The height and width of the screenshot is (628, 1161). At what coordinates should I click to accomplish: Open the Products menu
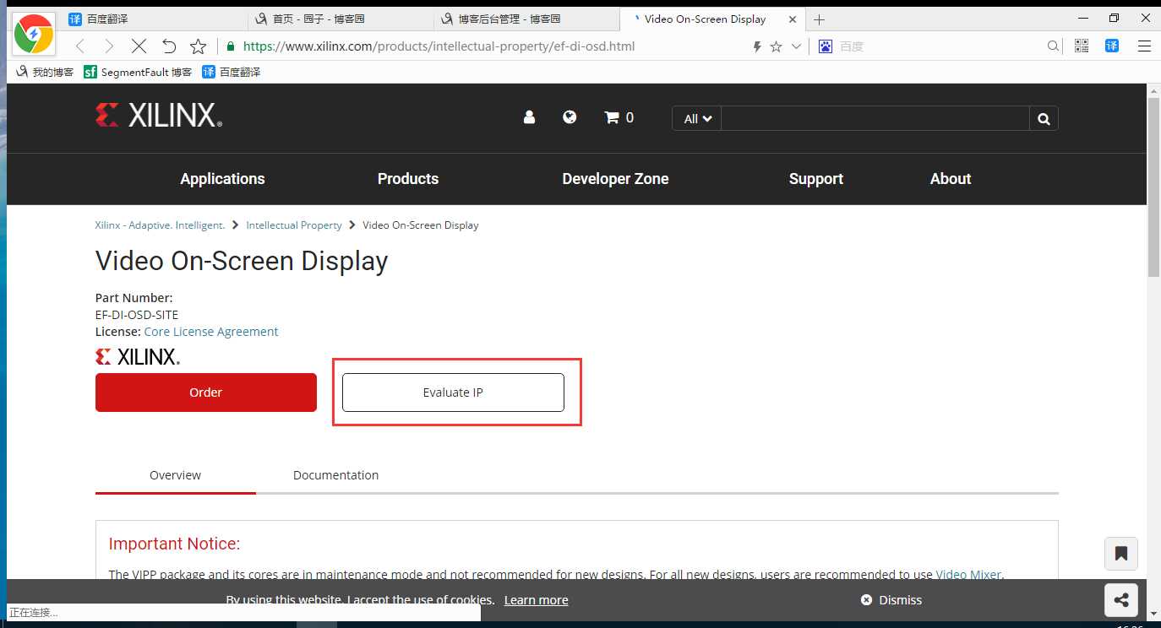[x=408, y=179]
